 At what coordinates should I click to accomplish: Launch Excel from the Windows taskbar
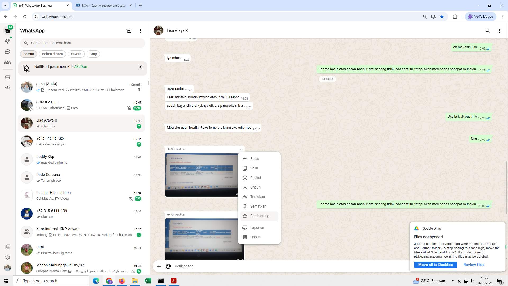[148, 281]
